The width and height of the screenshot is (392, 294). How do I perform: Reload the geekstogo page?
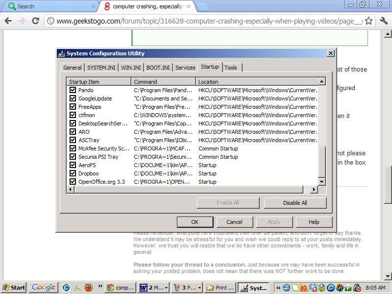pyautogui.click(x=36, y=21)
